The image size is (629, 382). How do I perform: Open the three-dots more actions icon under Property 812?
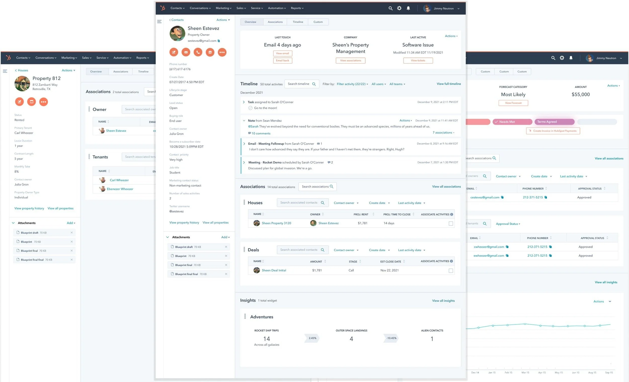44,102
